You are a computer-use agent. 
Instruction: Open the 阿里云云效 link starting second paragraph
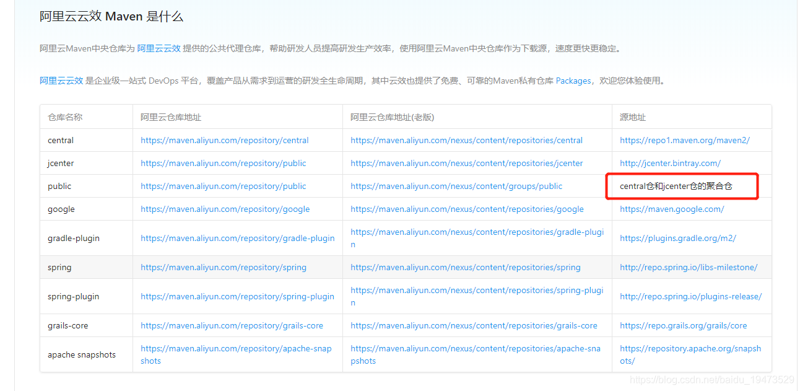pos(61,81)
